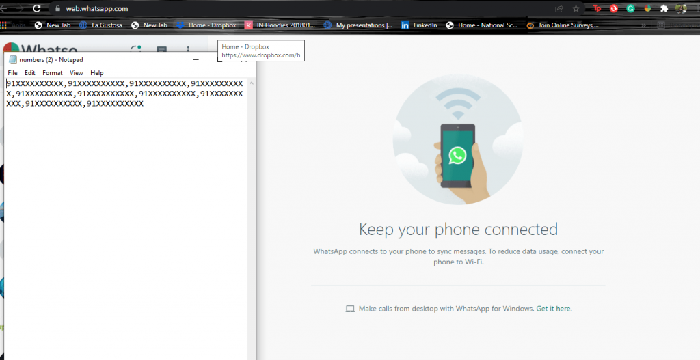
Task: Open the My presentations bookmark
Action: tap(358, 25)
